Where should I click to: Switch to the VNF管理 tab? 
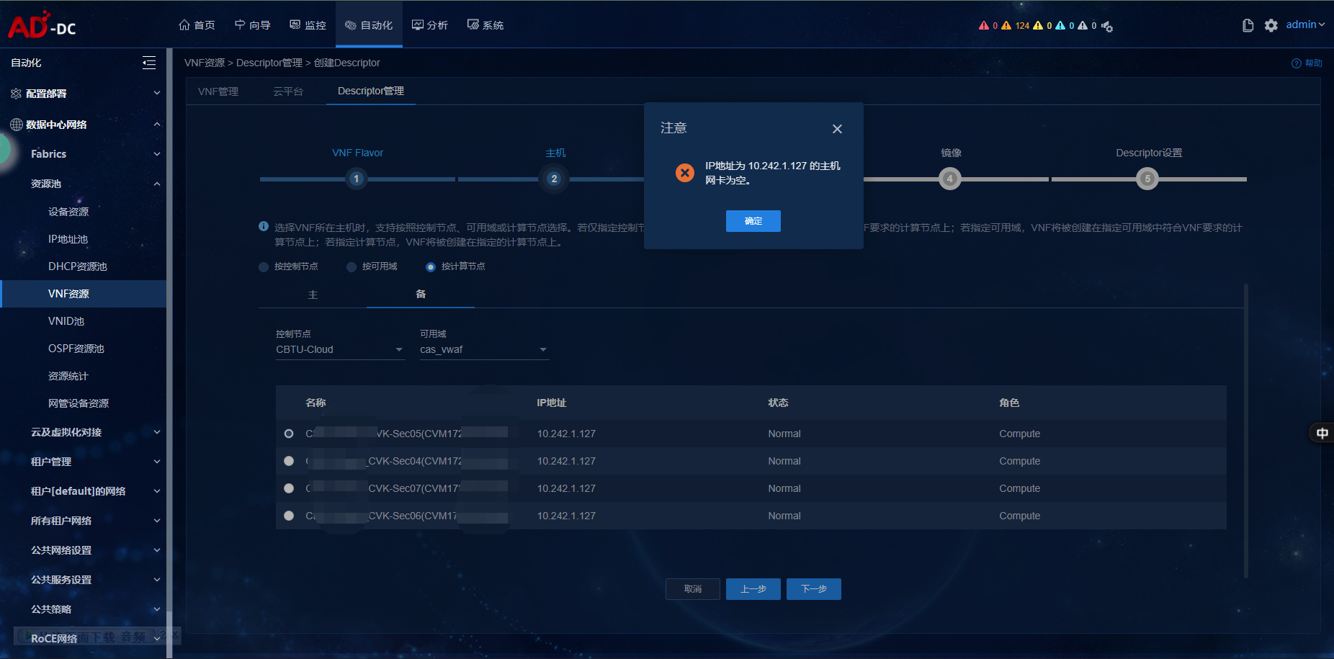click(x=218, y=91)
